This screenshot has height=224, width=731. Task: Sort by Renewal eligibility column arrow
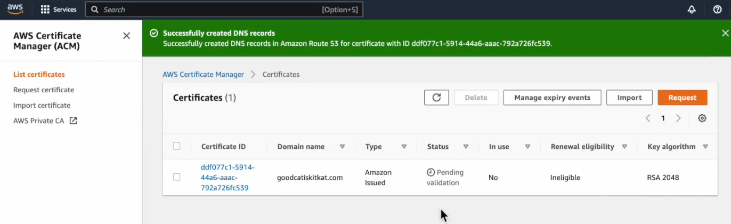tap(624, 147)
